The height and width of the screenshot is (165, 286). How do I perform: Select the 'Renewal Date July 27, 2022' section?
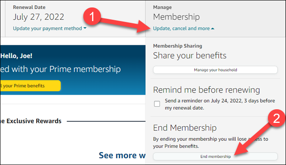point(75,19)
